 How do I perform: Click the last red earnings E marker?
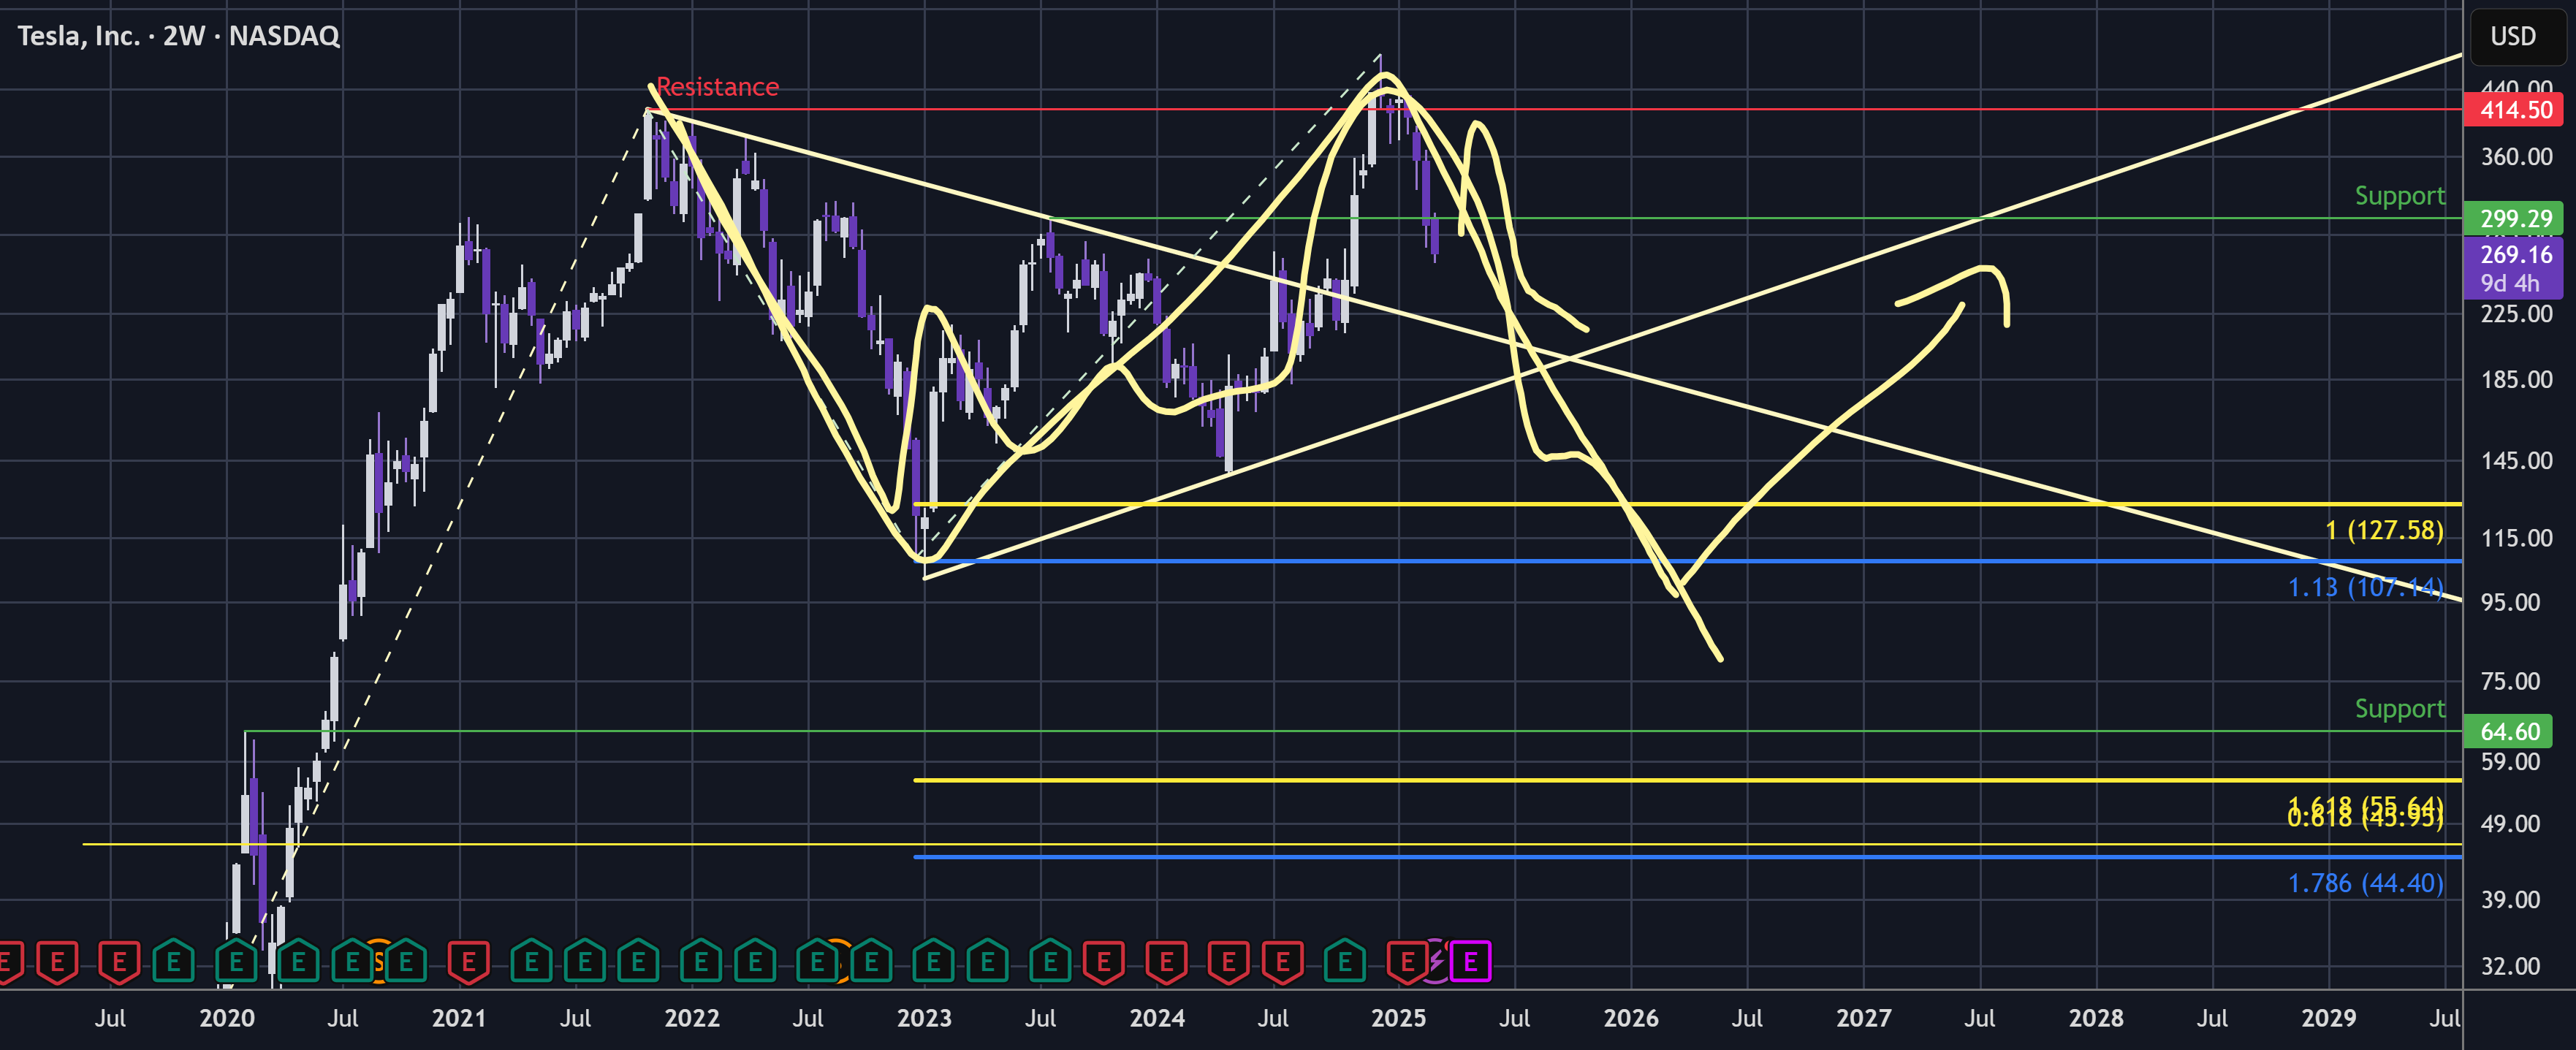click(x=1407, y=963)
